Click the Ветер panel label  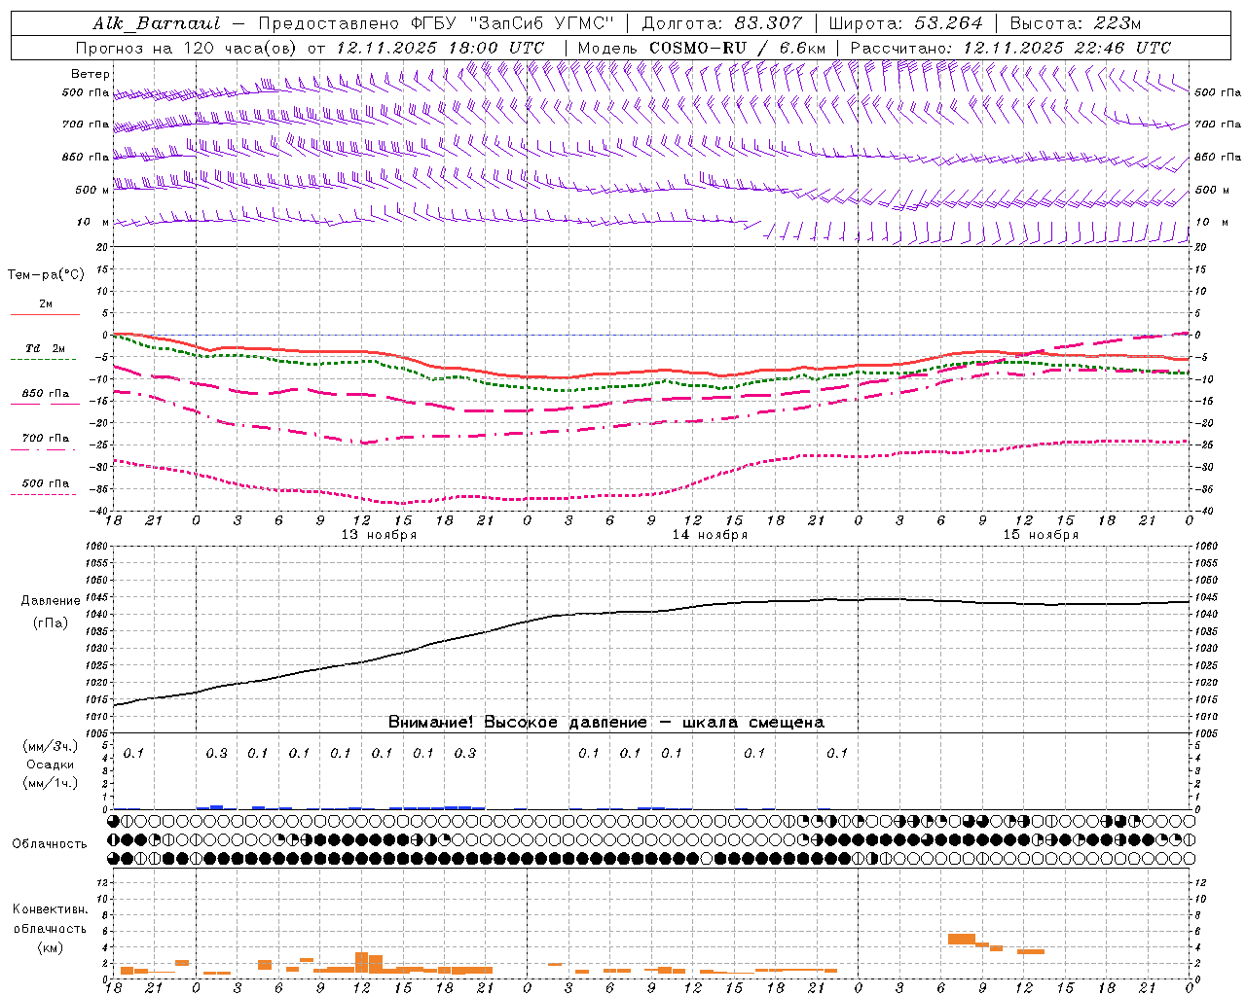pyautogui.click(x=91, y=74)
